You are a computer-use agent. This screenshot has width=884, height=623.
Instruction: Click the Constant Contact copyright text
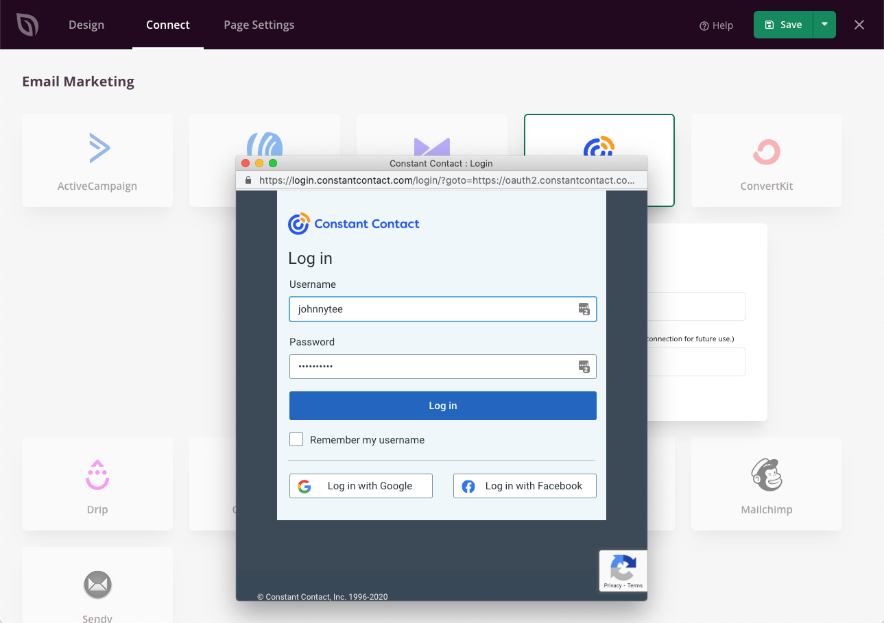tap(322, 596)
